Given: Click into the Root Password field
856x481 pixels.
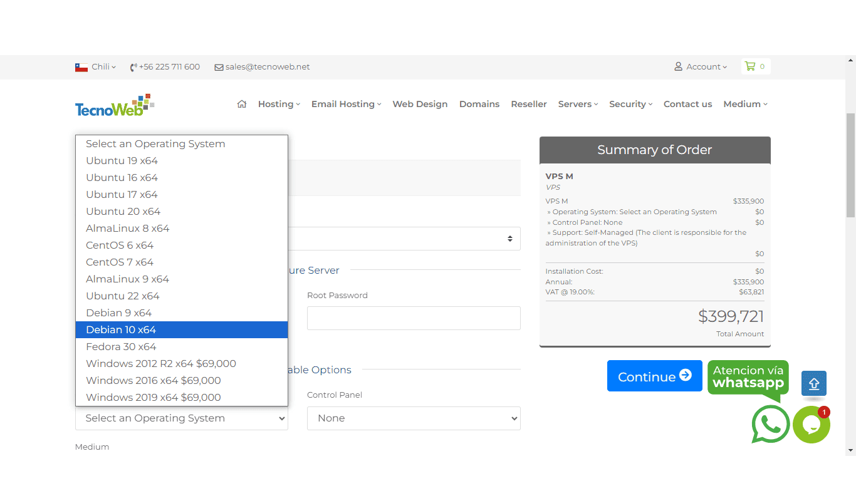Looking at the screenshot, I should point(414,318).
